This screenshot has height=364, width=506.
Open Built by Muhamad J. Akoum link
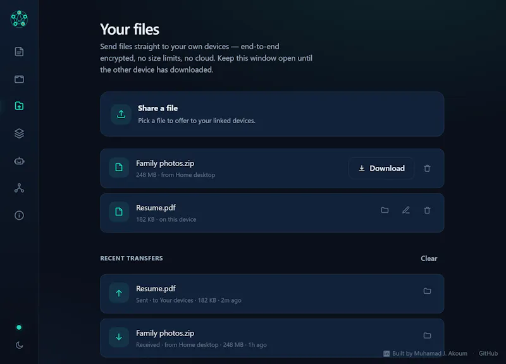429,353
